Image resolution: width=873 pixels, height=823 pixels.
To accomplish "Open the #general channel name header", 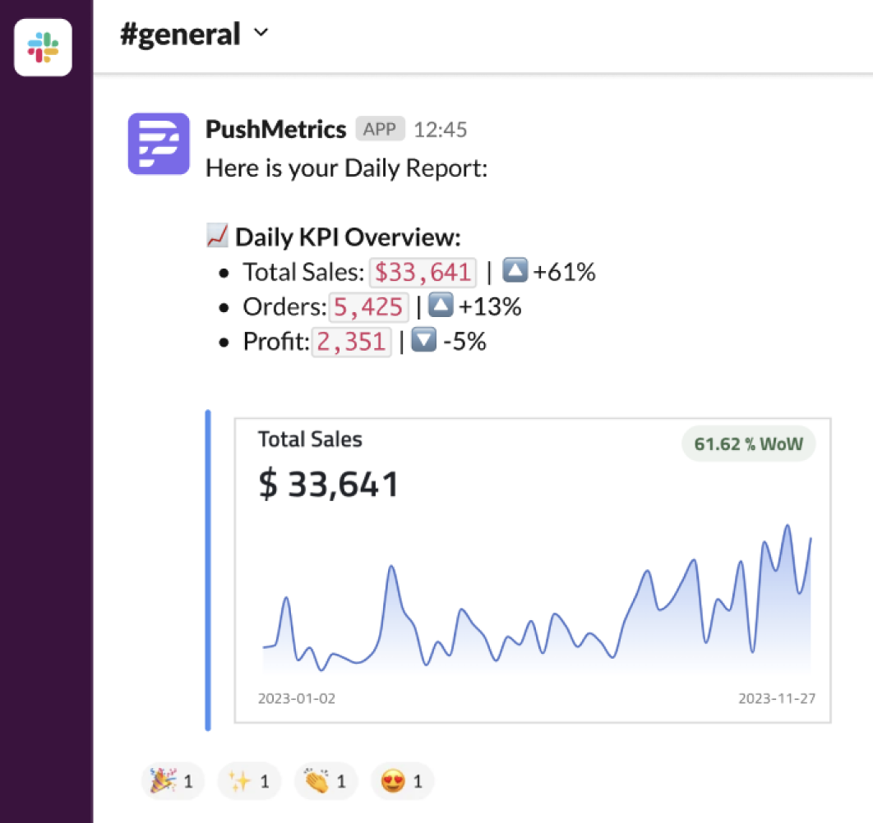I will click(180, 34).
